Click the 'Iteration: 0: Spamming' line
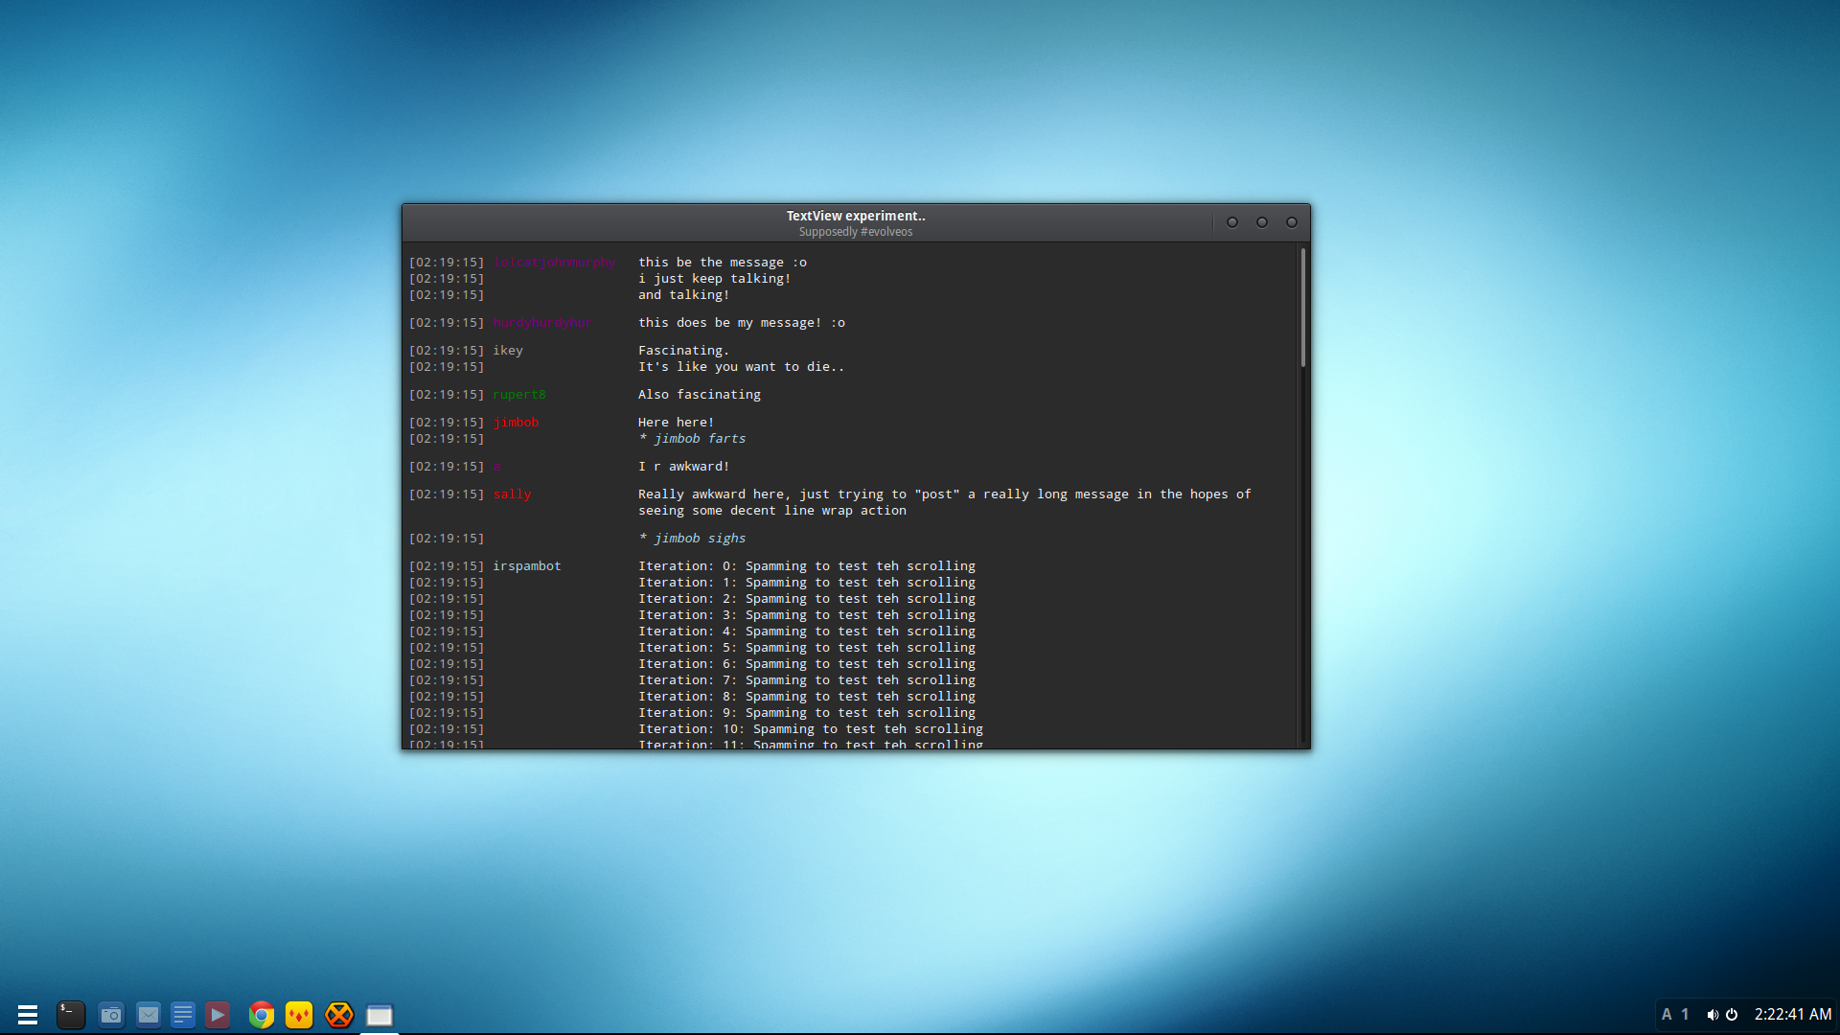1840x1035 pixels. coord(807,566)
